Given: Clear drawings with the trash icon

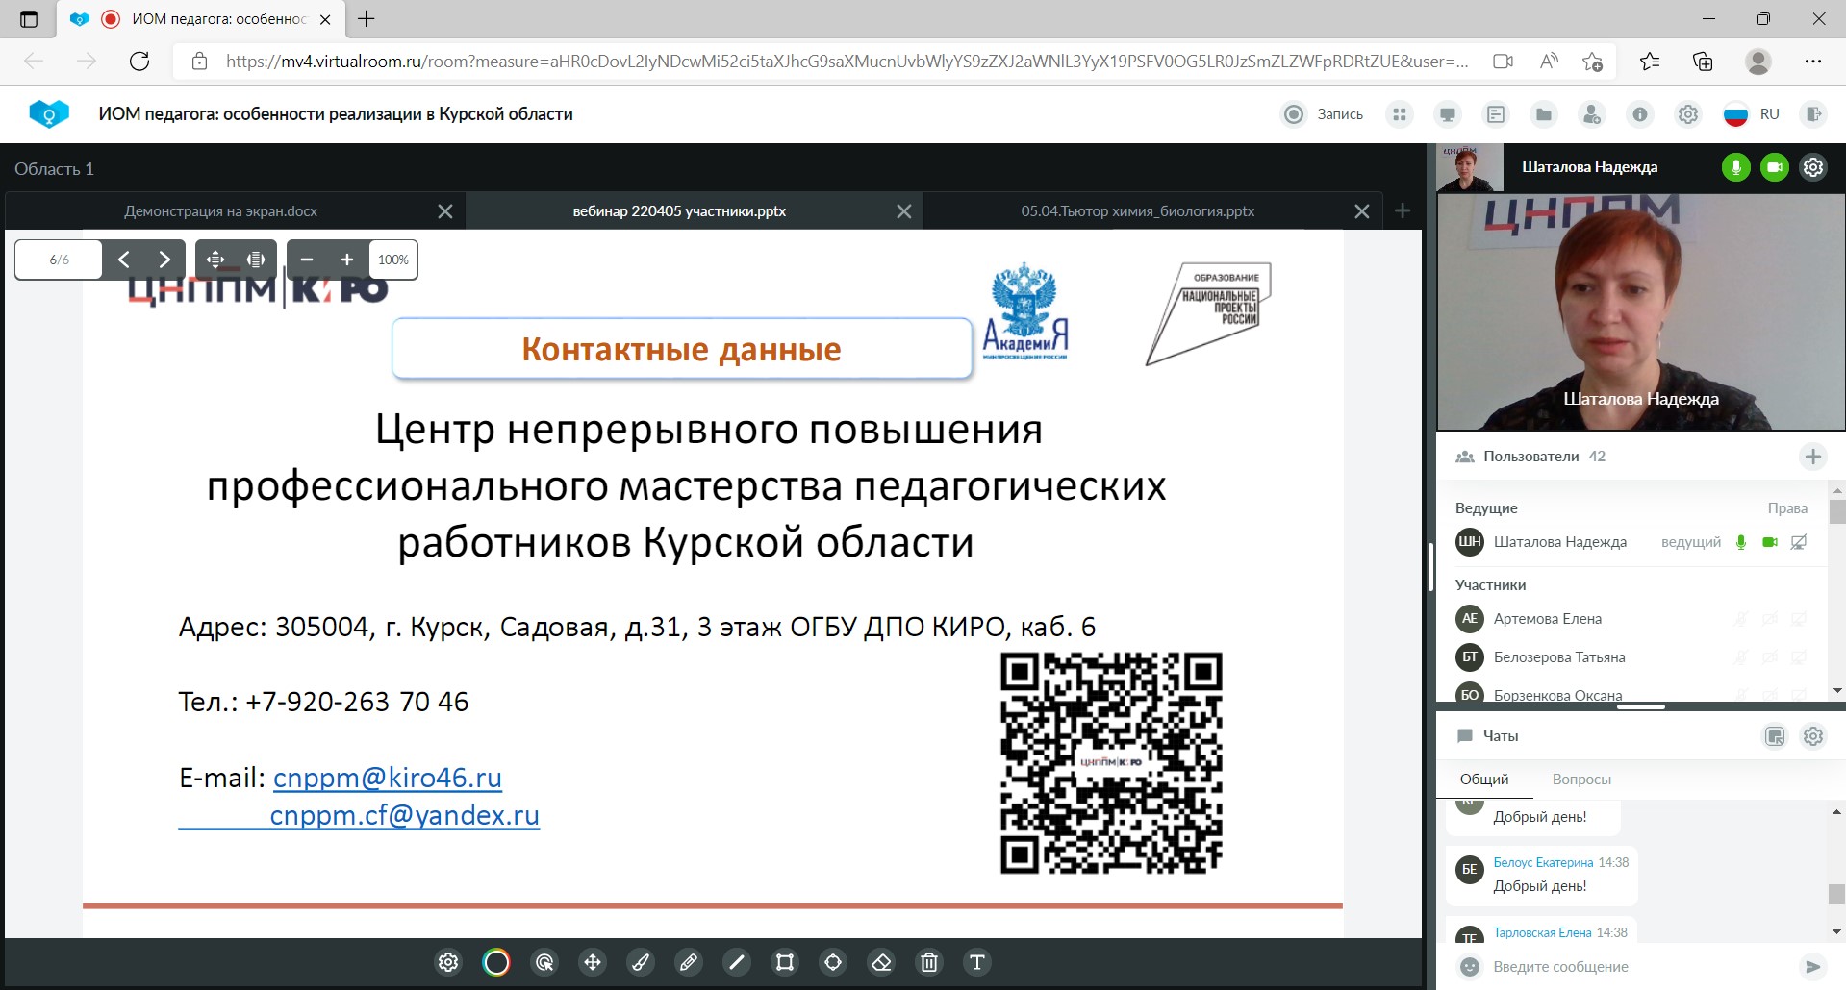Looking at the screenshot, I should point(929,962).
